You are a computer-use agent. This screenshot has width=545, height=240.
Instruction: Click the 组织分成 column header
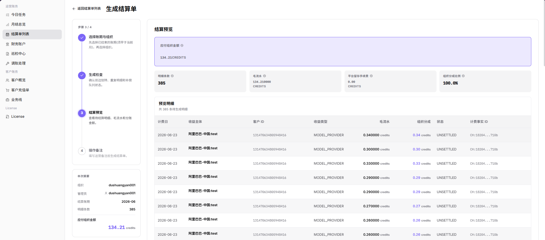pyautogui.click(x=424, y=122)
